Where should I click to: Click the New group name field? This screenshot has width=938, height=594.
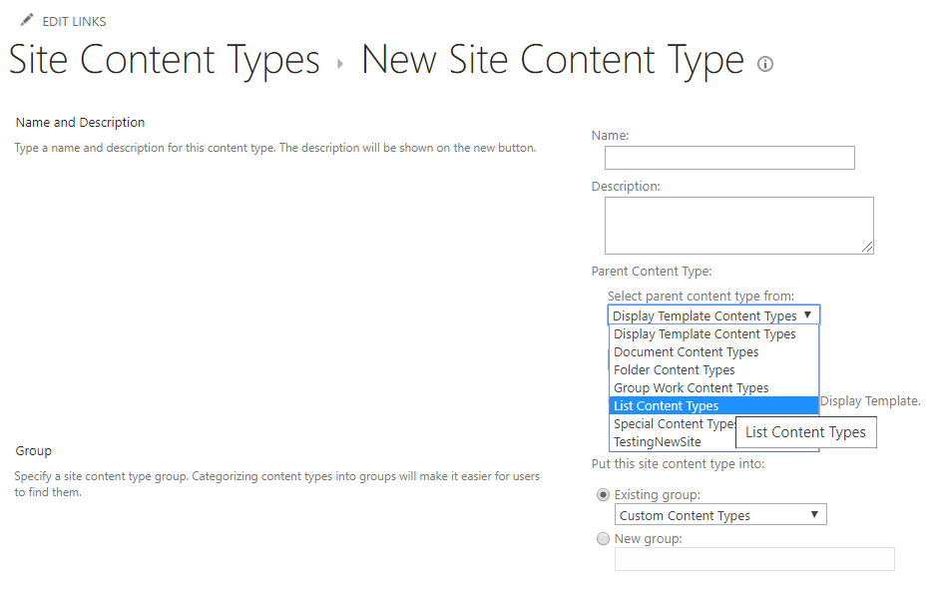point(754,559)
